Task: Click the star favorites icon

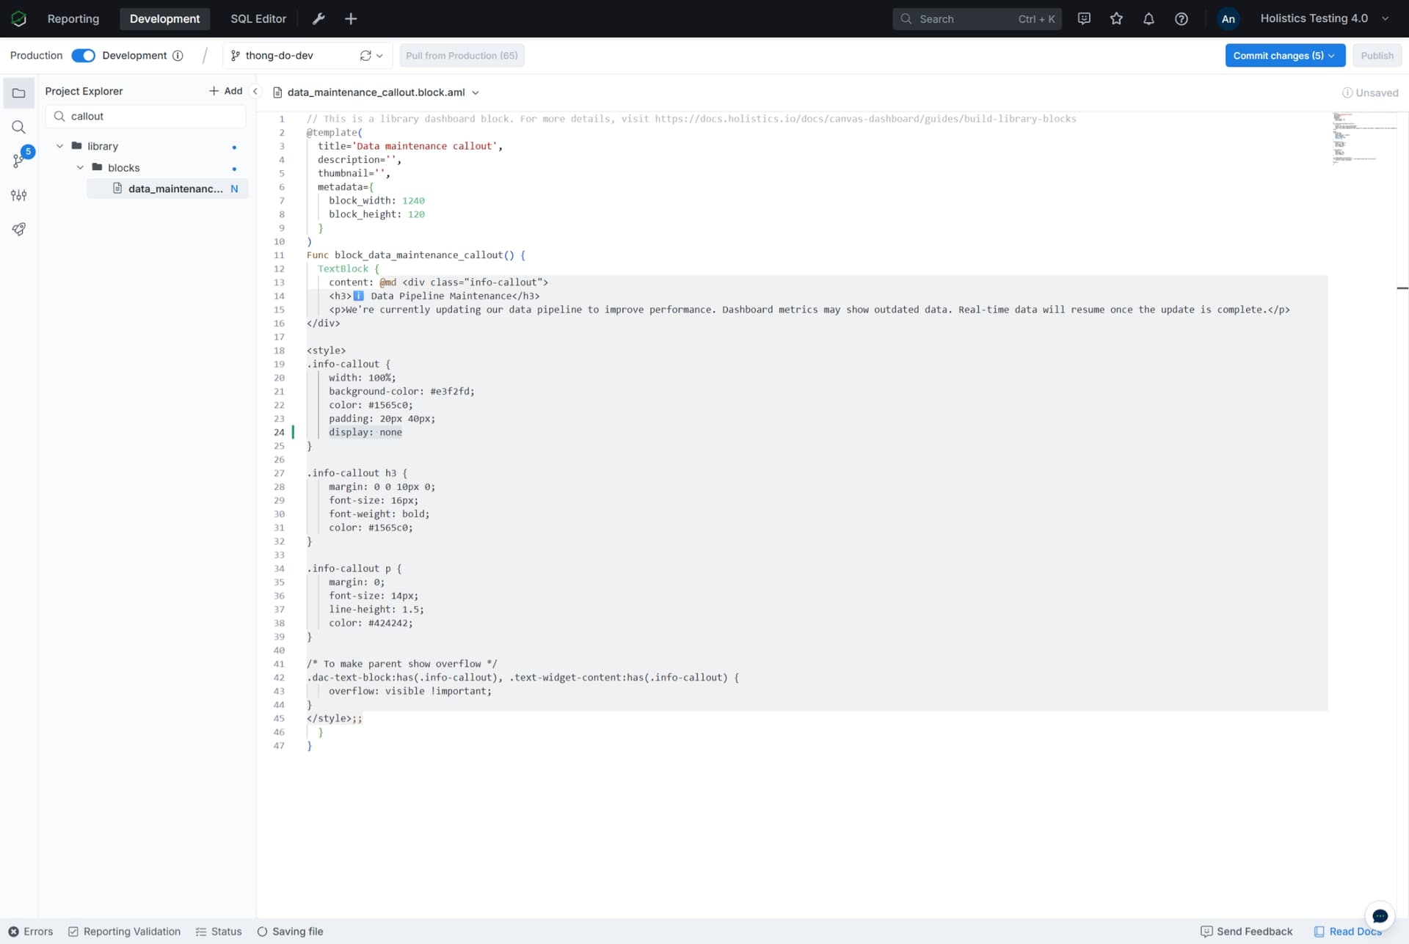Action: (x=1116, y=18)
